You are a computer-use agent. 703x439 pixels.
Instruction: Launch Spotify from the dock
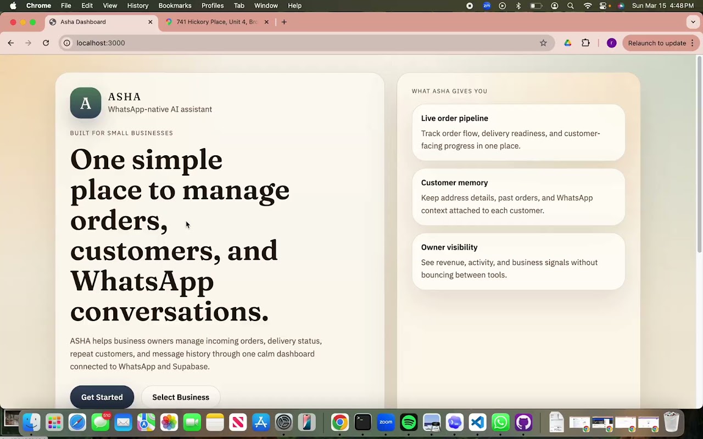point(409,422)
